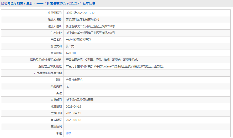
Task: Click the page title 境内医疗器械（注册）
Action: (20, 3)
